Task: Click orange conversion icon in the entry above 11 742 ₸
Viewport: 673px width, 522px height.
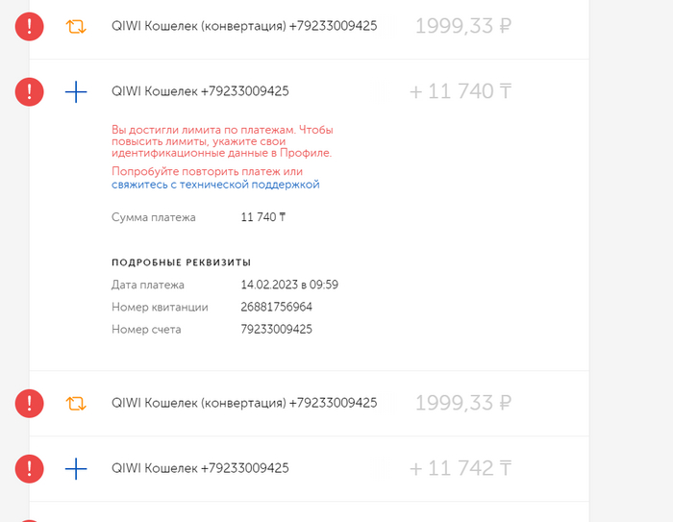Action: [76, 403]
